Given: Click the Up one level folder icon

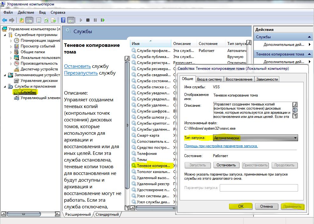Looking at the screenshot, I should 22,20.
